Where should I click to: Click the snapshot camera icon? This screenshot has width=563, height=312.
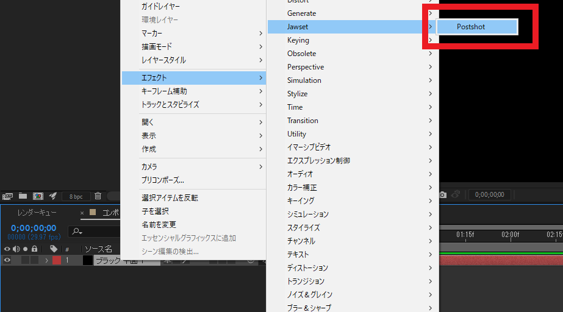tap(443, 195)
